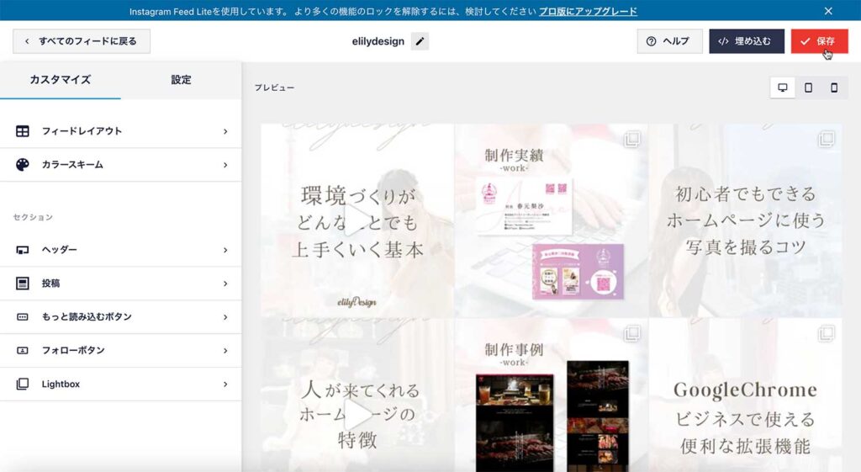Expand カラースキーム using its chevron arrow
The height and width of the screenshot is (472, 861).
tap(225, 165)
